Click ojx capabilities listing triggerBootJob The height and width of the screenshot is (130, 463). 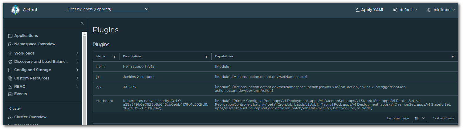tap(311, 89)
